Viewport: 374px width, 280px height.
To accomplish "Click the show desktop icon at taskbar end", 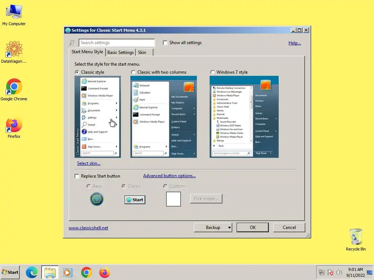I will [370, 272].
